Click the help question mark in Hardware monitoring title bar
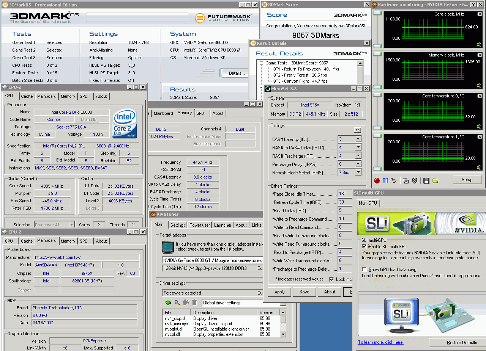486x351 pixels. coord(473,5)
